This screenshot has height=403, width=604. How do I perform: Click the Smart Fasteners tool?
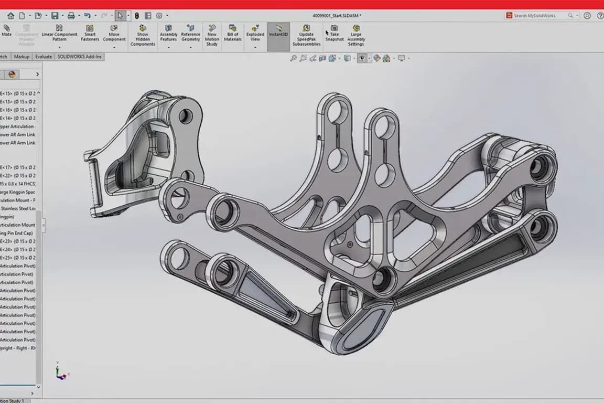click(90, 33)
